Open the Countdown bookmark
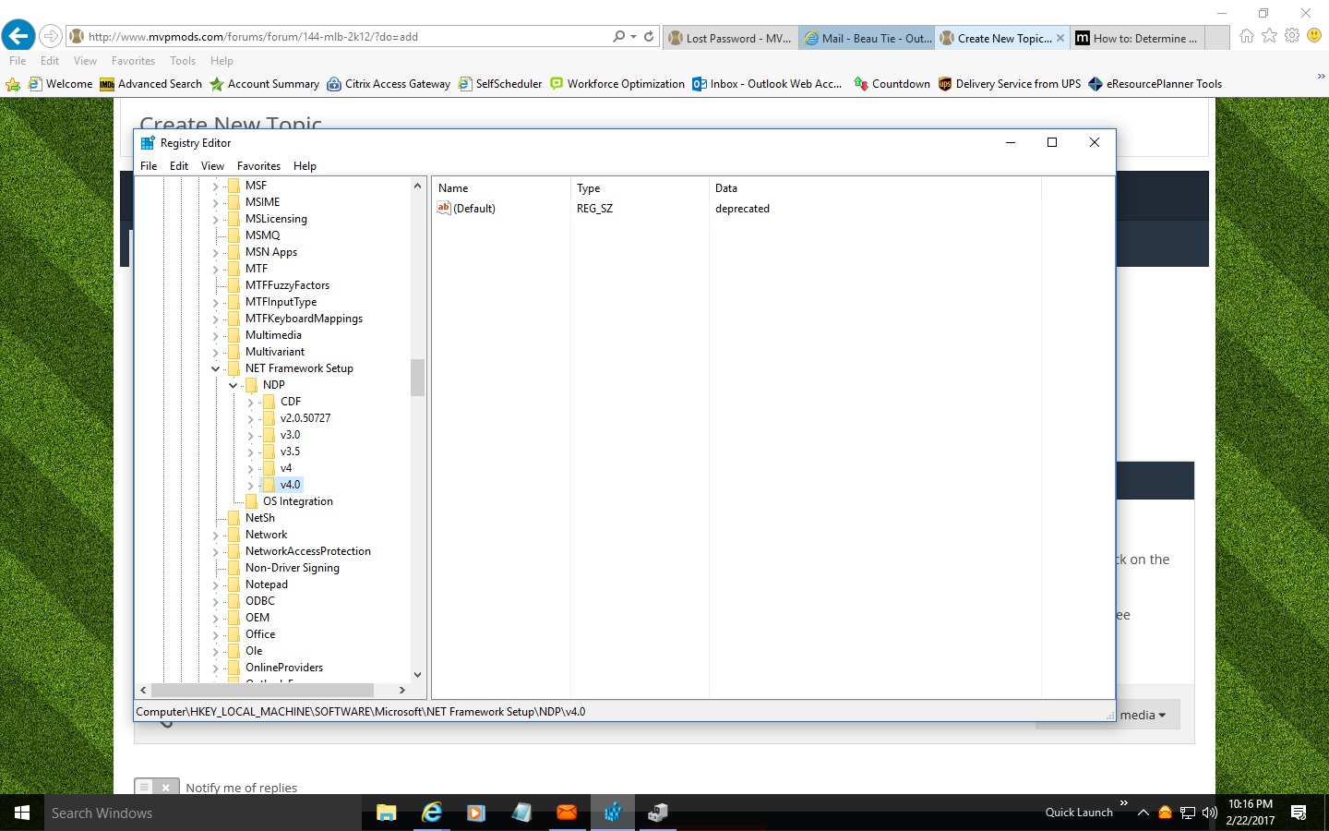Screen dimensions: 1329x831 point(892,84)
